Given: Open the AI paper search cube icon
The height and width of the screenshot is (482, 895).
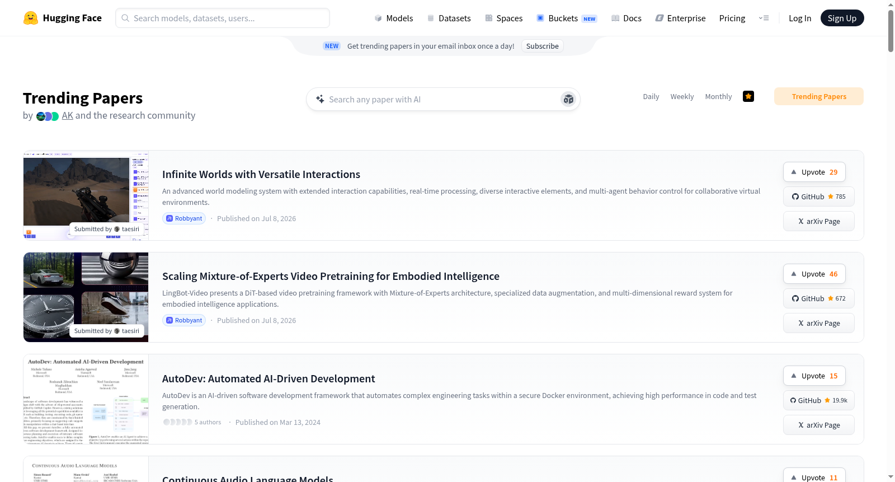Looking at the screenshot, I should [568, 99].
